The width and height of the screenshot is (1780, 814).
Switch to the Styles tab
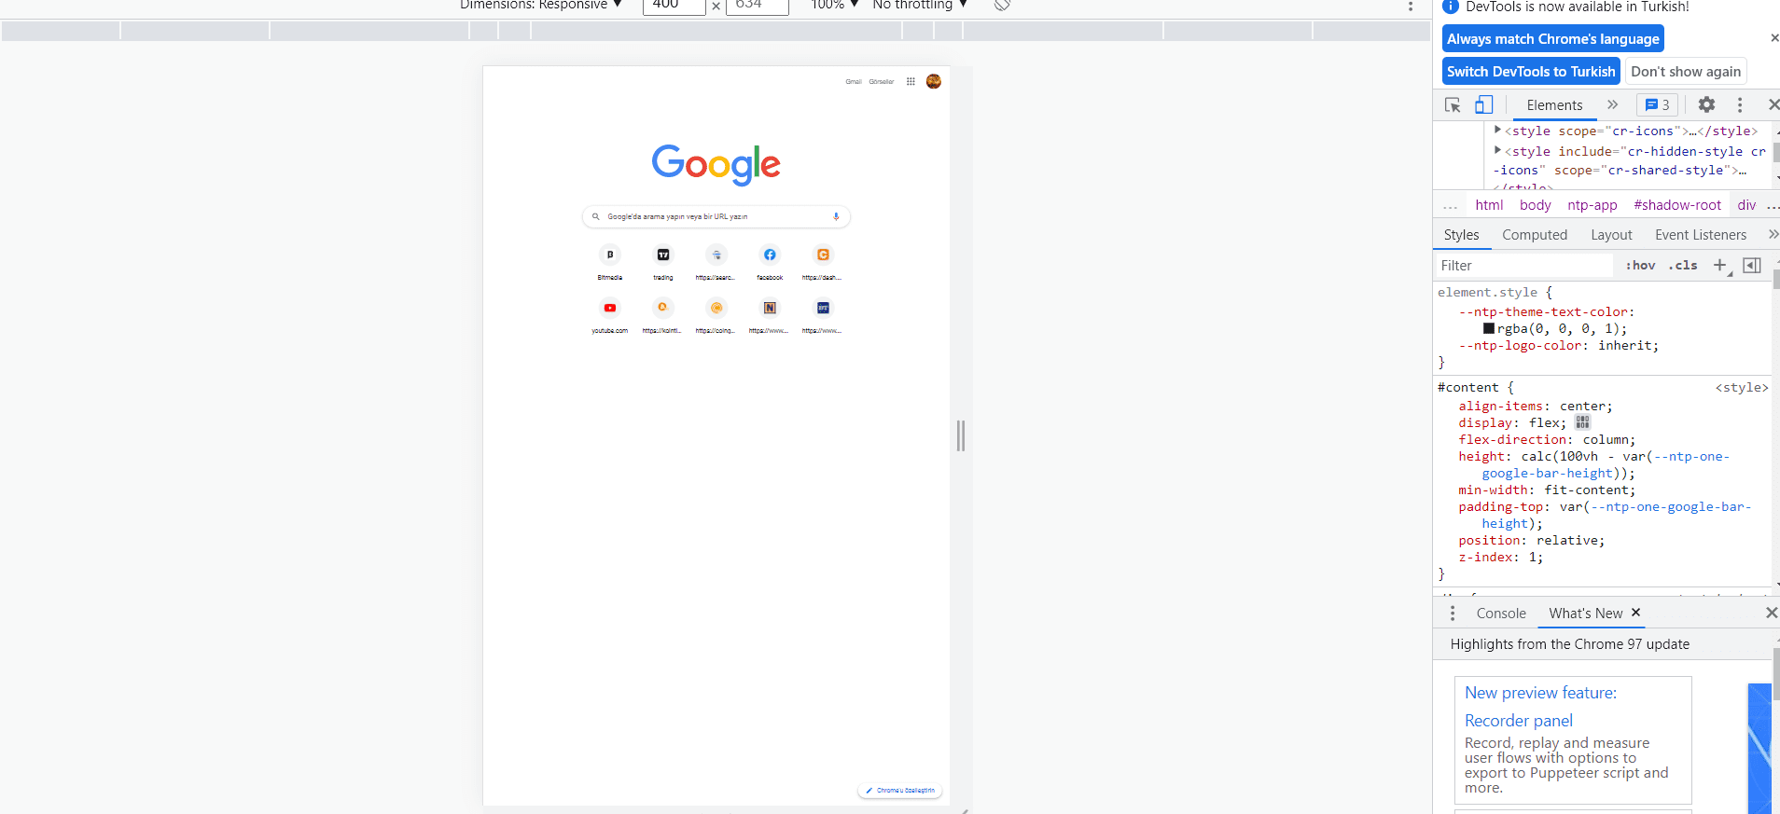[x=1461, y=235]
